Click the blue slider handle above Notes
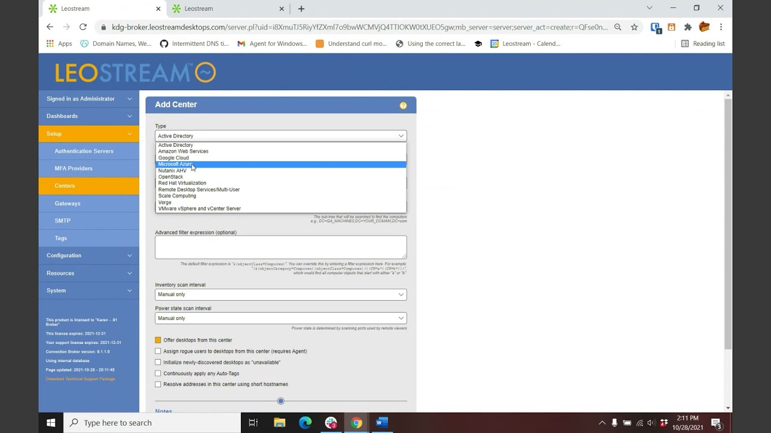The width and height of the screenshot is (771, 433). coord(281,401)
